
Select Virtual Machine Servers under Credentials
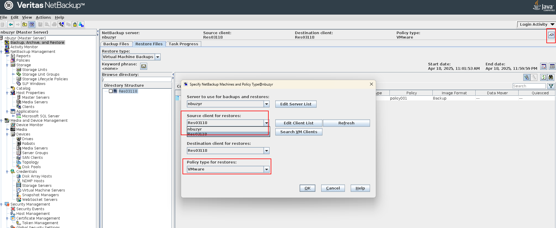click(x=44, y=190)
